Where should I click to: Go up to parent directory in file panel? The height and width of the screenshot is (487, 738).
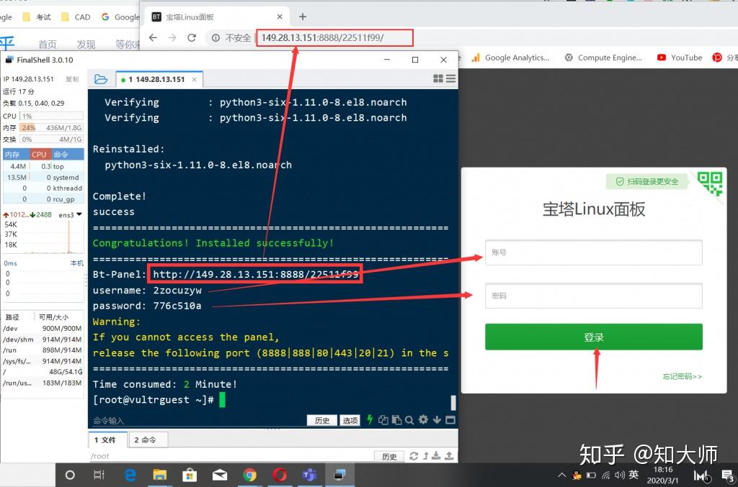pos(425,455)
